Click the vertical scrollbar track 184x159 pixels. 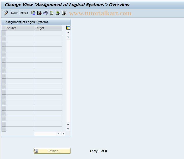68,81
